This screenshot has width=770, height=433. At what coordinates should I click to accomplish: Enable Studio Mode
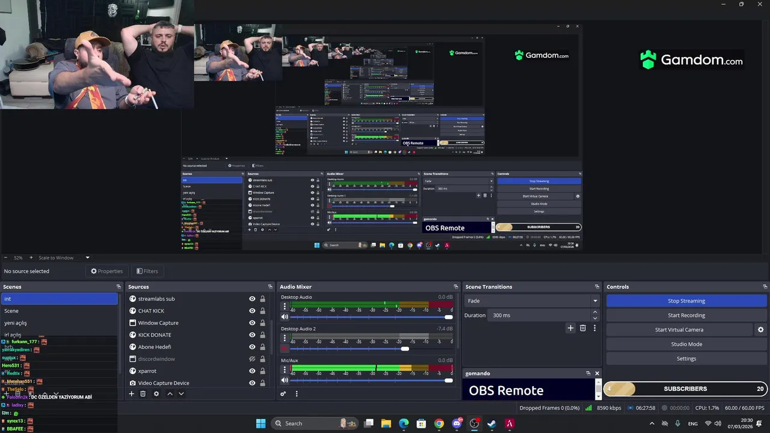click(x=686, y=344)
